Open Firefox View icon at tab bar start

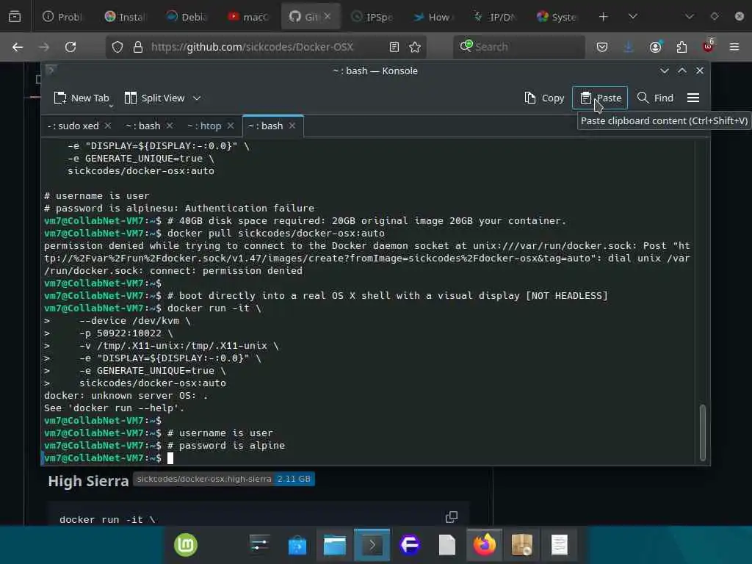click(15, 17)
